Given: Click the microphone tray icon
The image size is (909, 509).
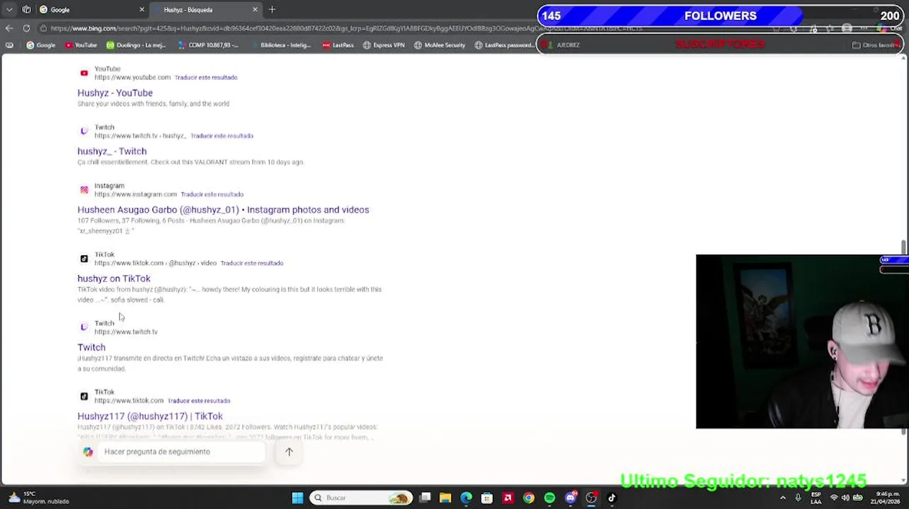Looking at the screenshot, I should (x=798, y=498).
